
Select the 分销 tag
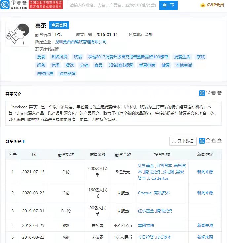84,65
